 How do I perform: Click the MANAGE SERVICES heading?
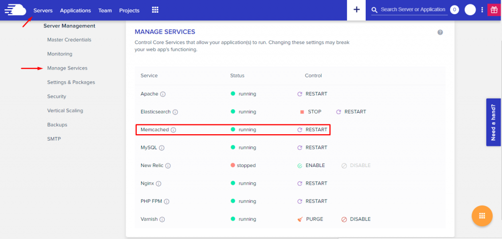[165, 32]
